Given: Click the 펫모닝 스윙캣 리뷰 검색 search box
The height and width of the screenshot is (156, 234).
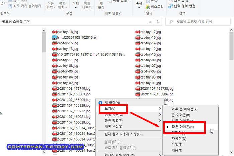Looking at the screenshot, I should (198, 22).
